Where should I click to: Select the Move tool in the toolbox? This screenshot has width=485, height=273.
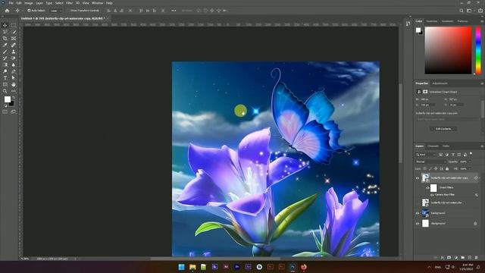click(x=5, y=25)
